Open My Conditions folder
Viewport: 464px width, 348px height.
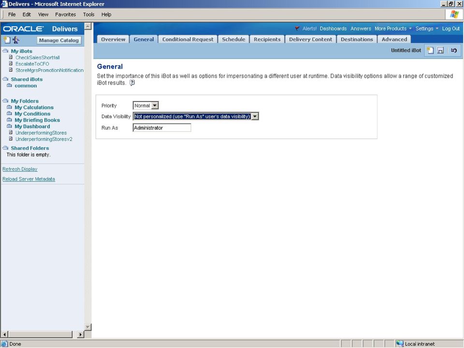coord(32,114)
